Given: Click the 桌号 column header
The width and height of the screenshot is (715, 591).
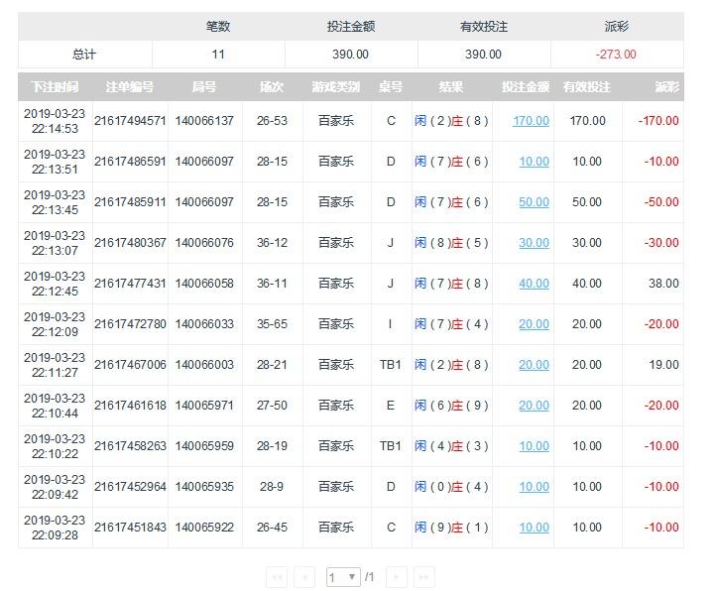Looking at the screenshot, I should (x=391, y=86).
